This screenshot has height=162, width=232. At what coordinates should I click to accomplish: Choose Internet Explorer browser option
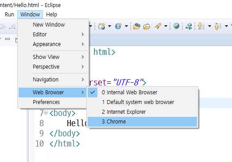[142, 112]
